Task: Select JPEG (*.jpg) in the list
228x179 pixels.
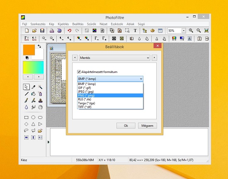Action: pos(110,92)
